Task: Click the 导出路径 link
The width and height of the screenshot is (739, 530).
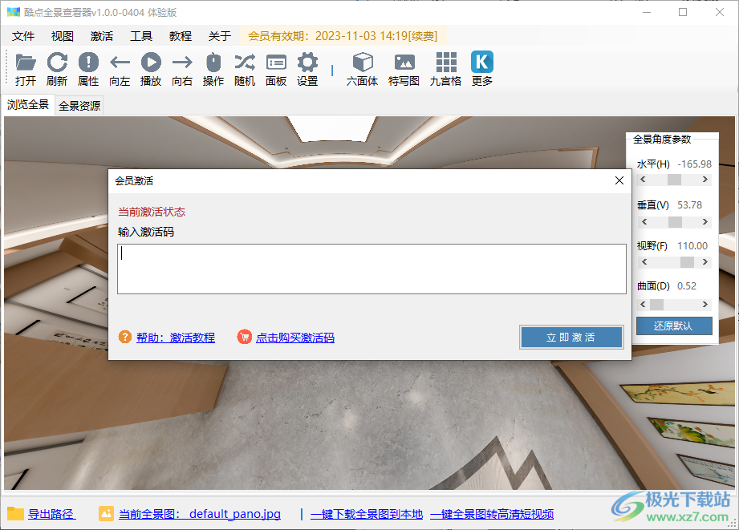Action: click(51, 514)
